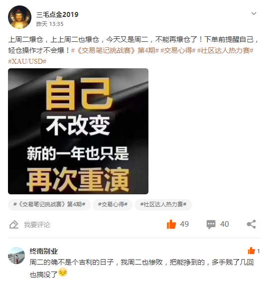Viewport: 268px width, 284px height.
Task: Open the 40 comments speech bubble icon
Action: pyautogui.click(x=211, y=224)
